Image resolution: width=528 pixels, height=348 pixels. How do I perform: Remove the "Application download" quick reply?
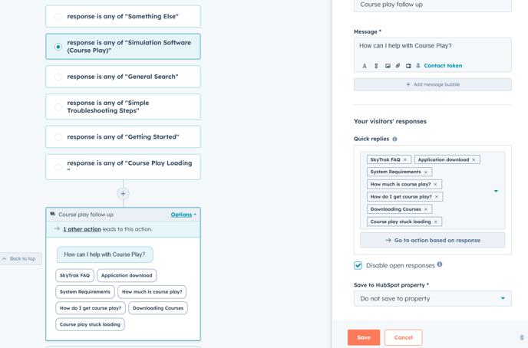(x=474, y=159)
